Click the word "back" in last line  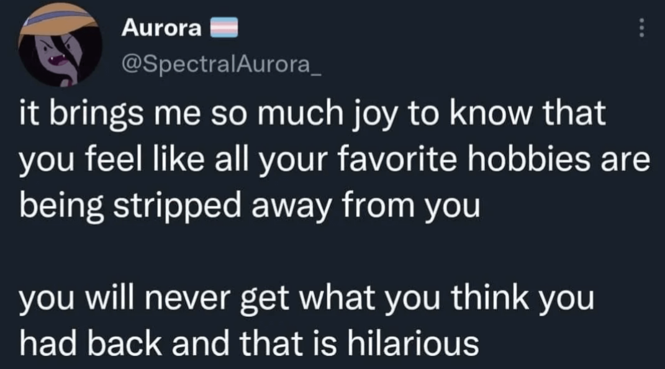[x=125, y=342]
